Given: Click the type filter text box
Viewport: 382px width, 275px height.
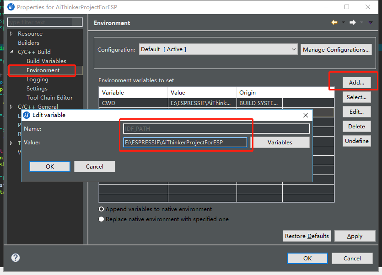Looking at the screenshot, I should coord(45,22).
